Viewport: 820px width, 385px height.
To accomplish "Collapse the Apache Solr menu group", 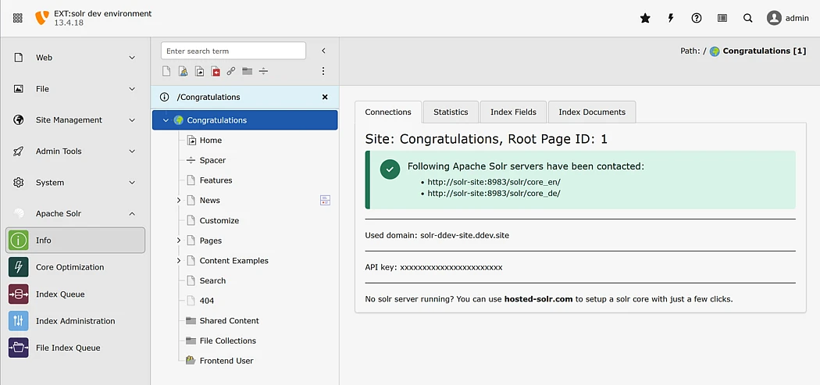I will [132, 214].
